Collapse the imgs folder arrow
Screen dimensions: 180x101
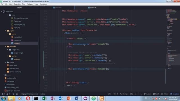click(8, 15)
